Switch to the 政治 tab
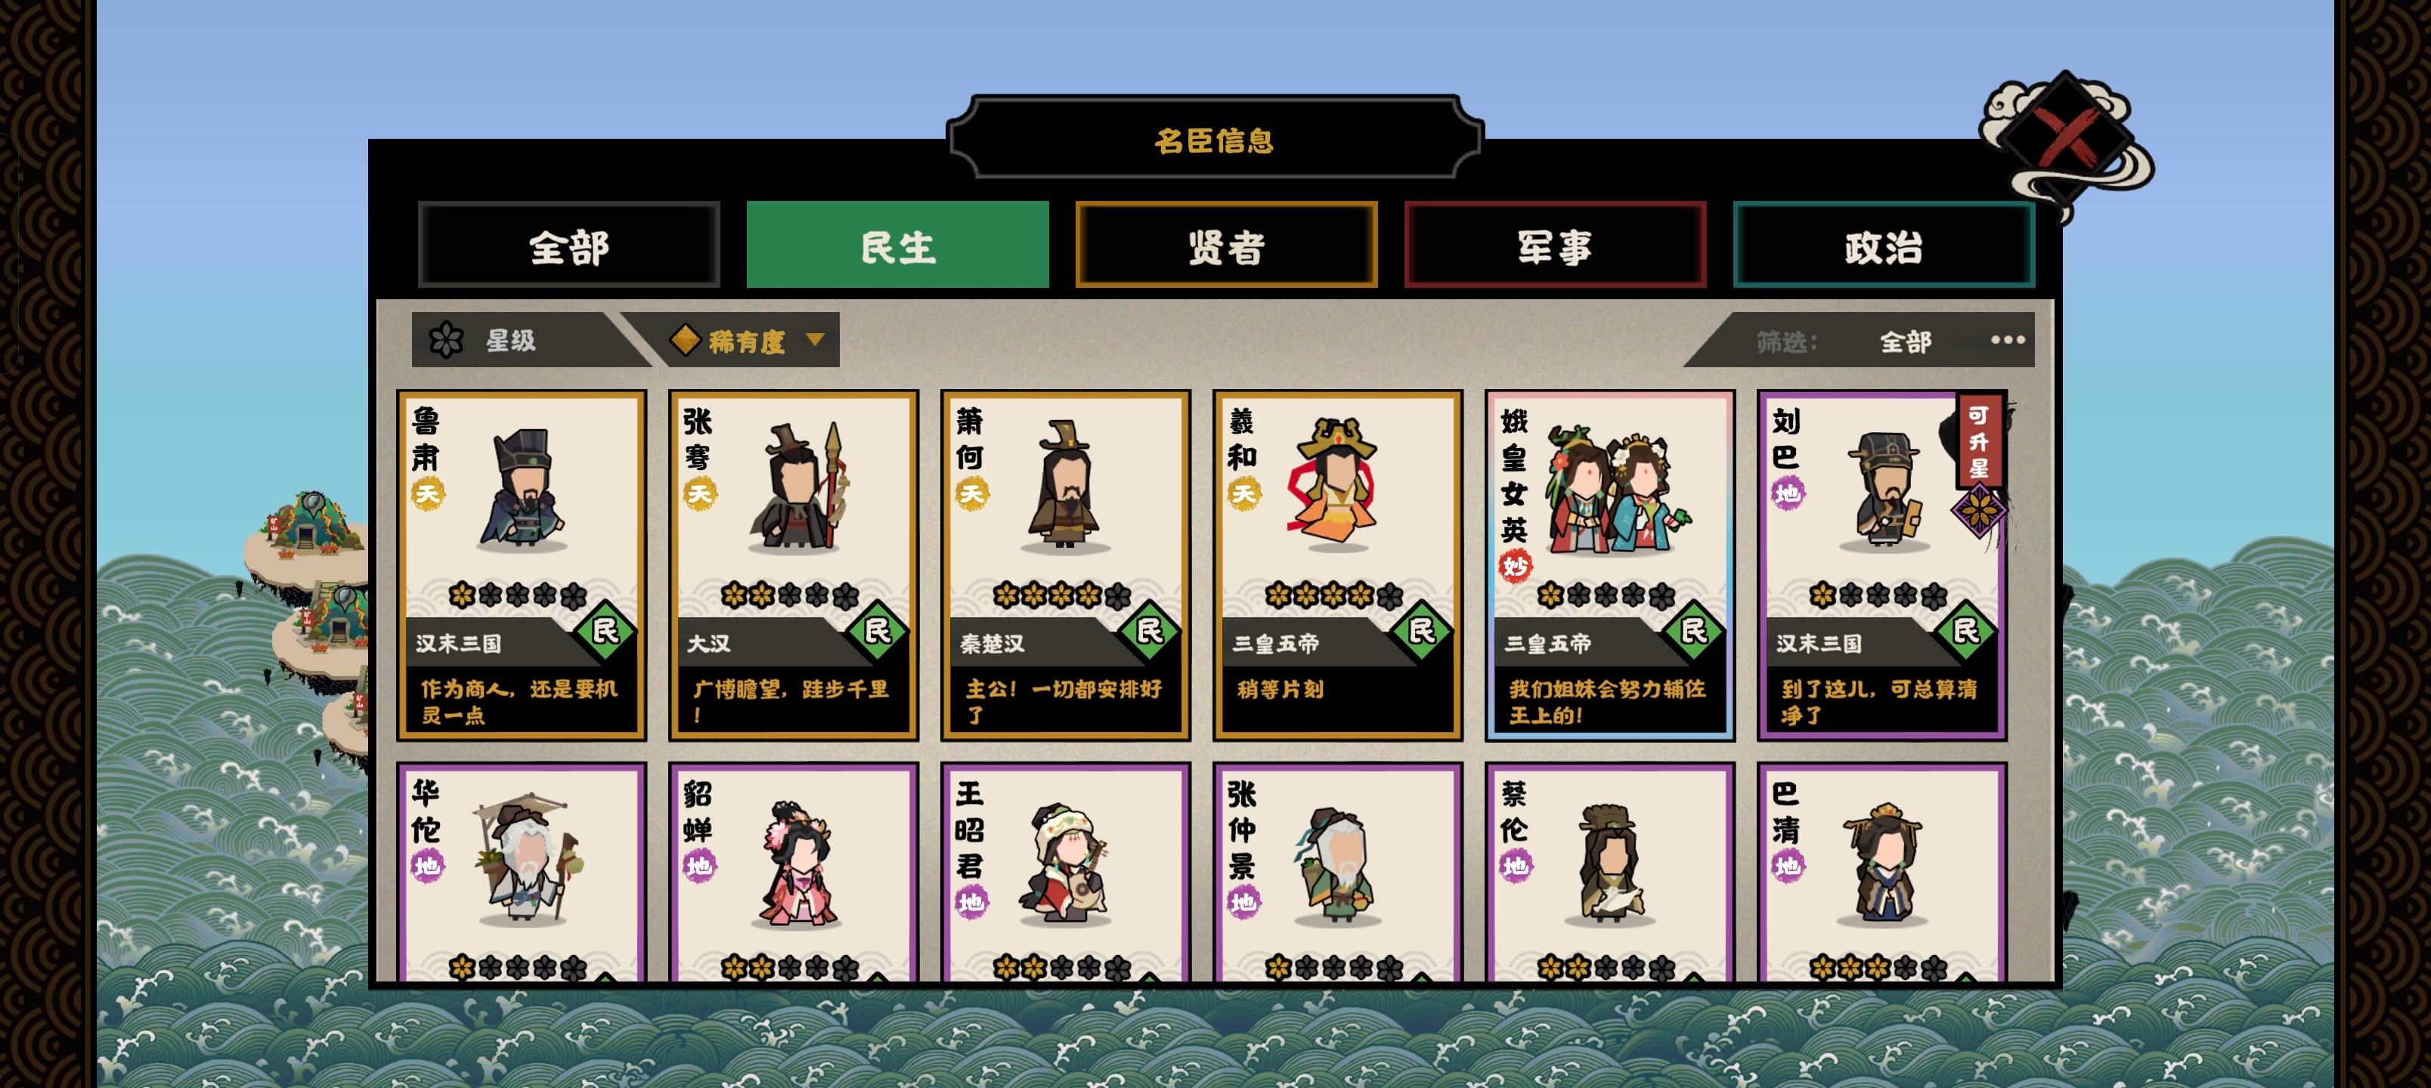 click(x=1884, y=246)
